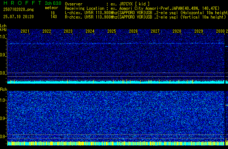This screenshot has width=228, height=149.
Task: Click the 0.8 tick on Lch axis
Action: click(3, 73)
